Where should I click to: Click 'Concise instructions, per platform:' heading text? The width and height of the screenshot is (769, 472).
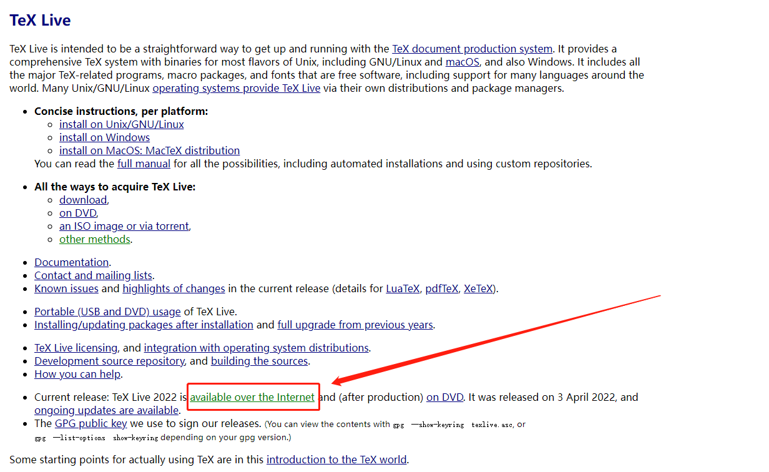[x=121, y=111]
